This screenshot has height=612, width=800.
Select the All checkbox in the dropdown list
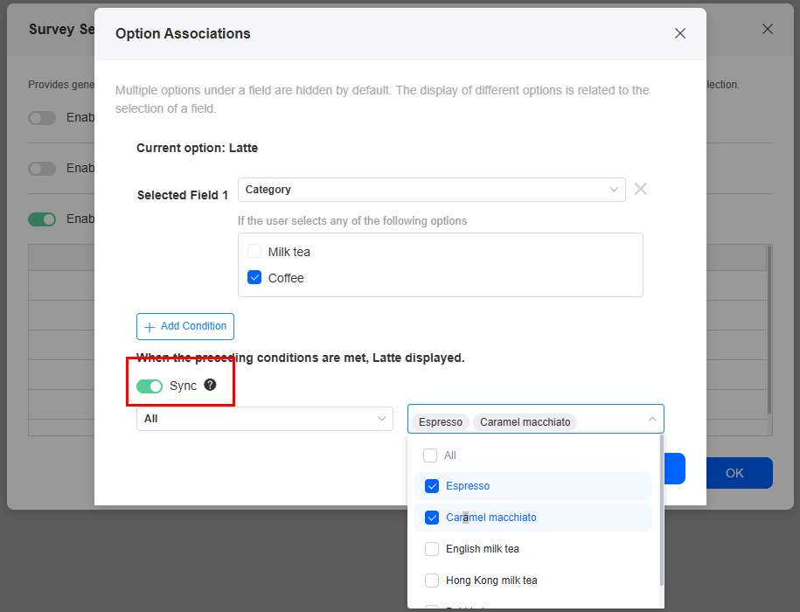coord(430,456)
